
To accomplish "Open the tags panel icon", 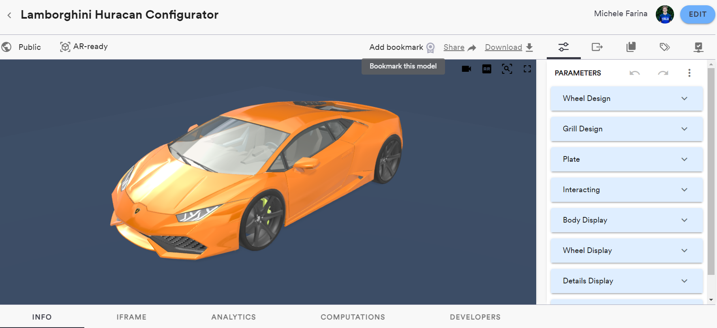I will (x=665, y=47).
